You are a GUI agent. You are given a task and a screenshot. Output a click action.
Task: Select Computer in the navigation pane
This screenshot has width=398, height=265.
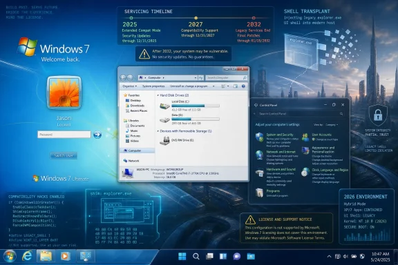(137, 150)
